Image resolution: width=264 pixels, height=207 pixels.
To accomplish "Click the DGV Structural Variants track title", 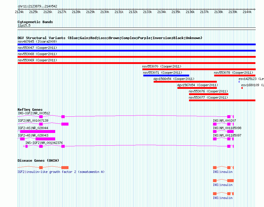I will [110, 38].
